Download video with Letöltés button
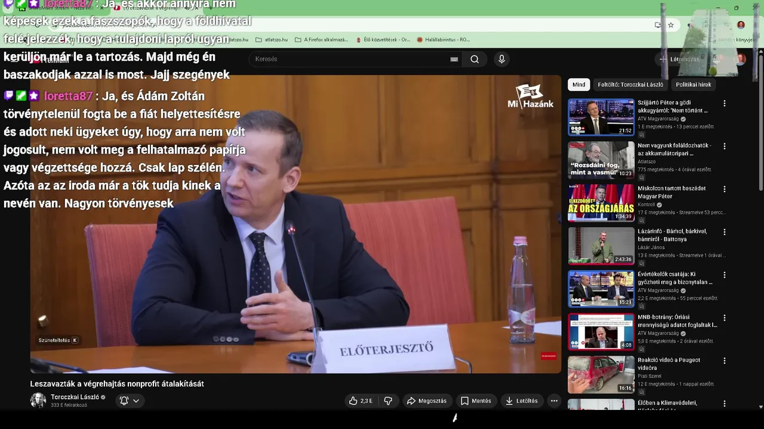Viewport: 764px width, 429px height. pyautogui.click(x=522, y=401)
